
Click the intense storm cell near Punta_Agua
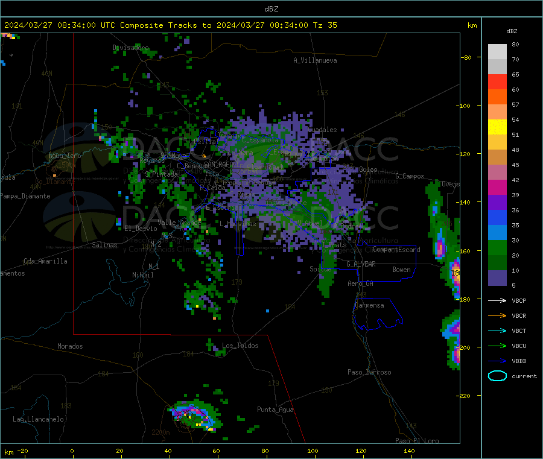194,415
